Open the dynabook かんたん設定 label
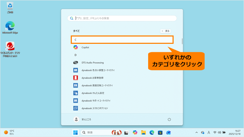 [x=93, y=93]
